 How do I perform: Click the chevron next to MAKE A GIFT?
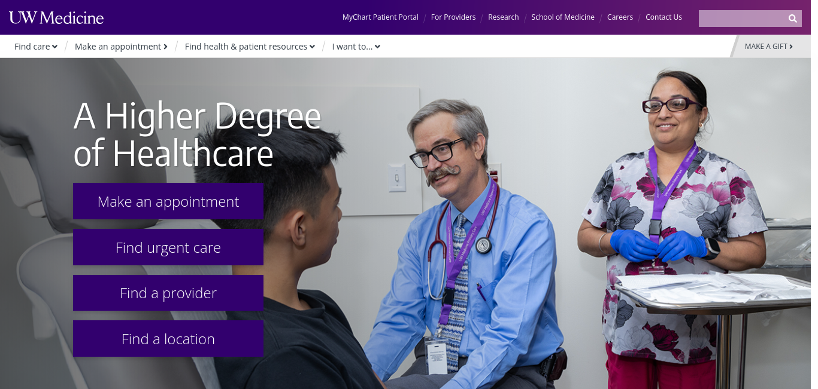(791, 47)
